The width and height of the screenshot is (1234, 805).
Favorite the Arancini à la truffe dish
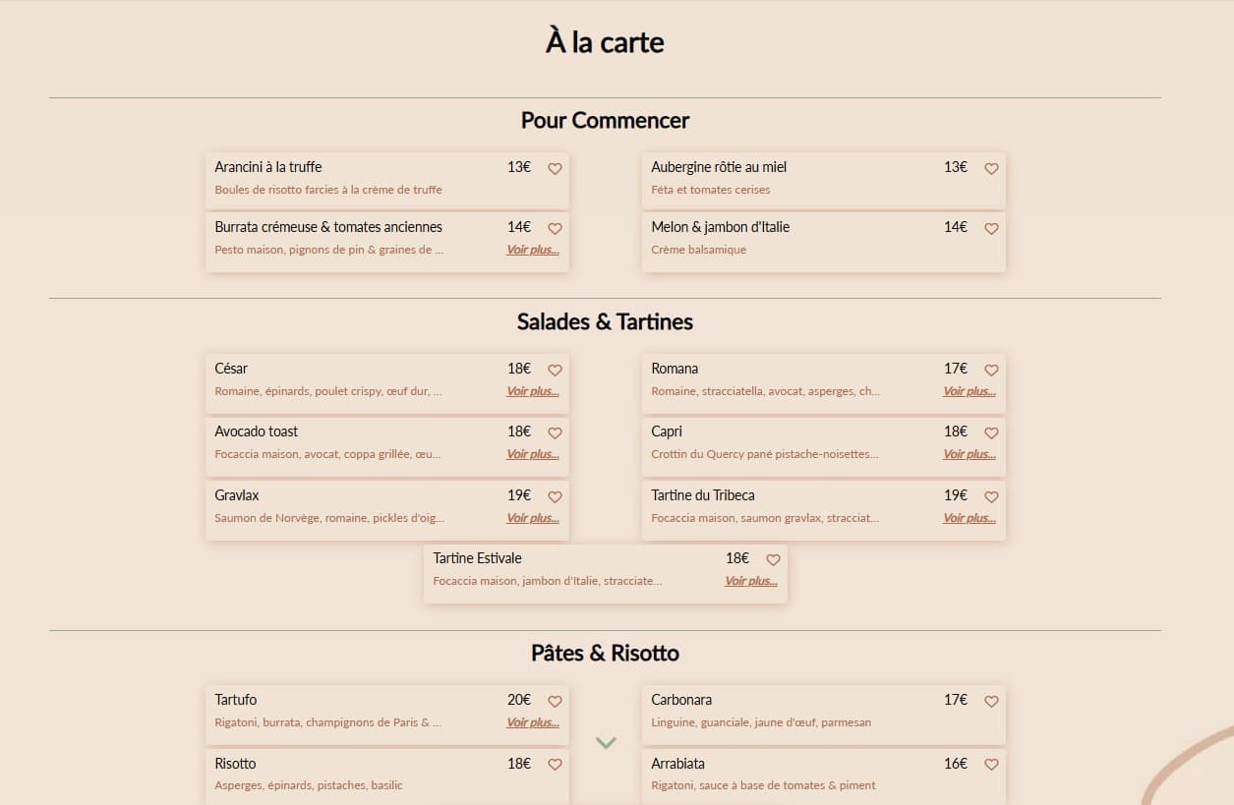(x=555, y=168)
